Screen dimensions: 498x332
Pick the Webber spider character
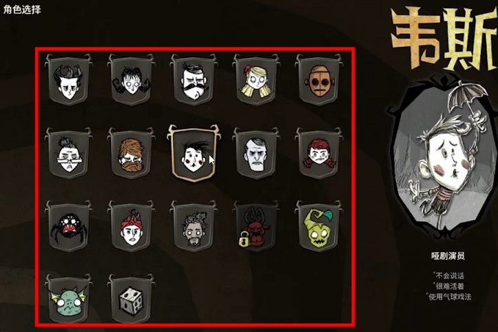point(69,226)
